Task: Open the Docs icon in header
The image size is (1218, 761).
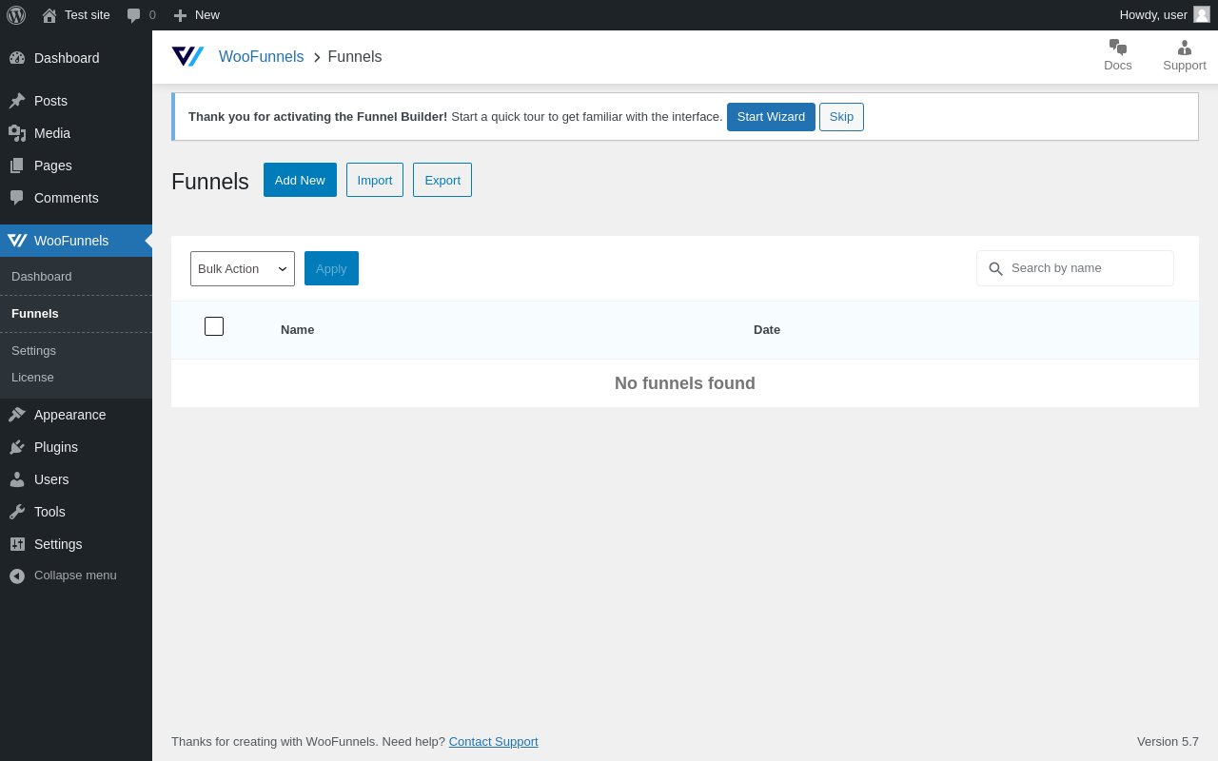Action: click(1118, 48)
